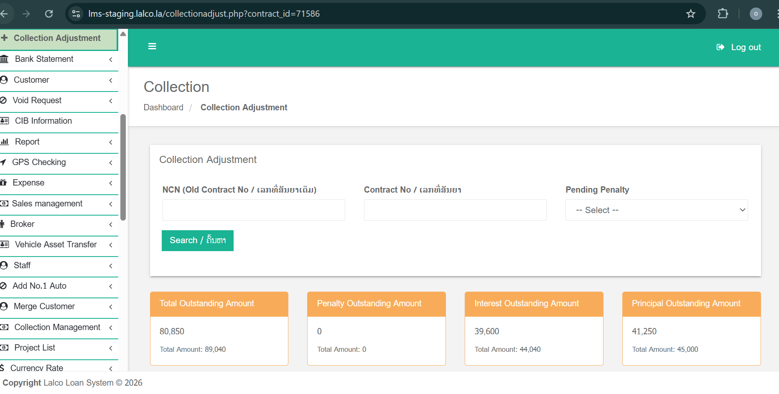Click the Expense gift icon
The width and height of the screenshot is (779, 394).
coord(4,183)
